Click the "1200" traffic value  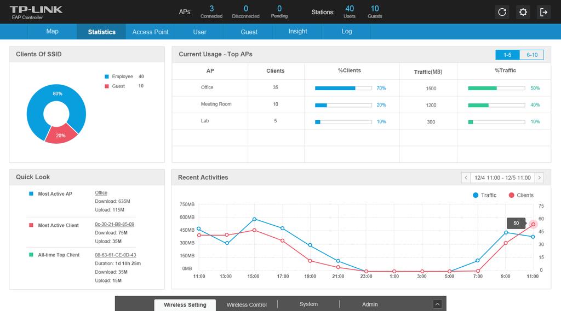431,105
